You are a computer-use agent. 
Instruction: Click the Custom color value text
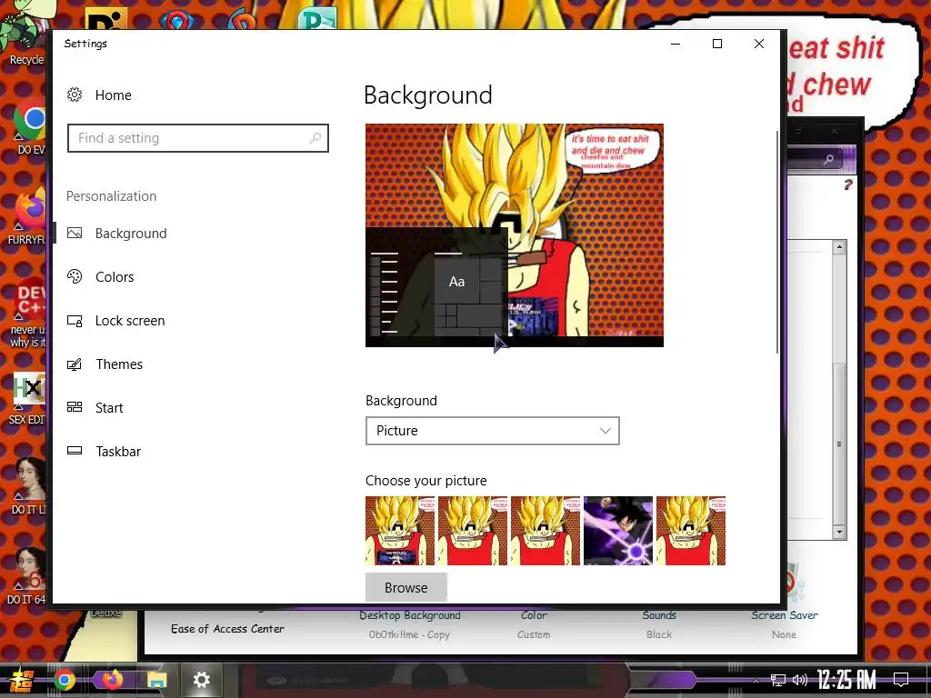(534, 634)
